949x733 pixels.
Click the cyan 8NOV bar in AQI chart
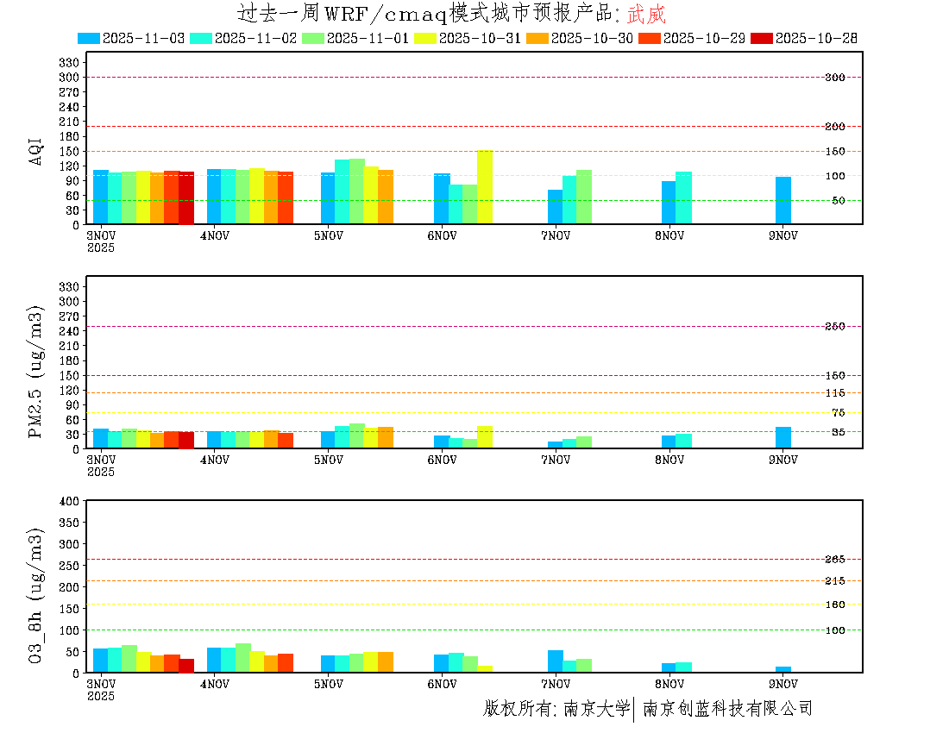683,197
